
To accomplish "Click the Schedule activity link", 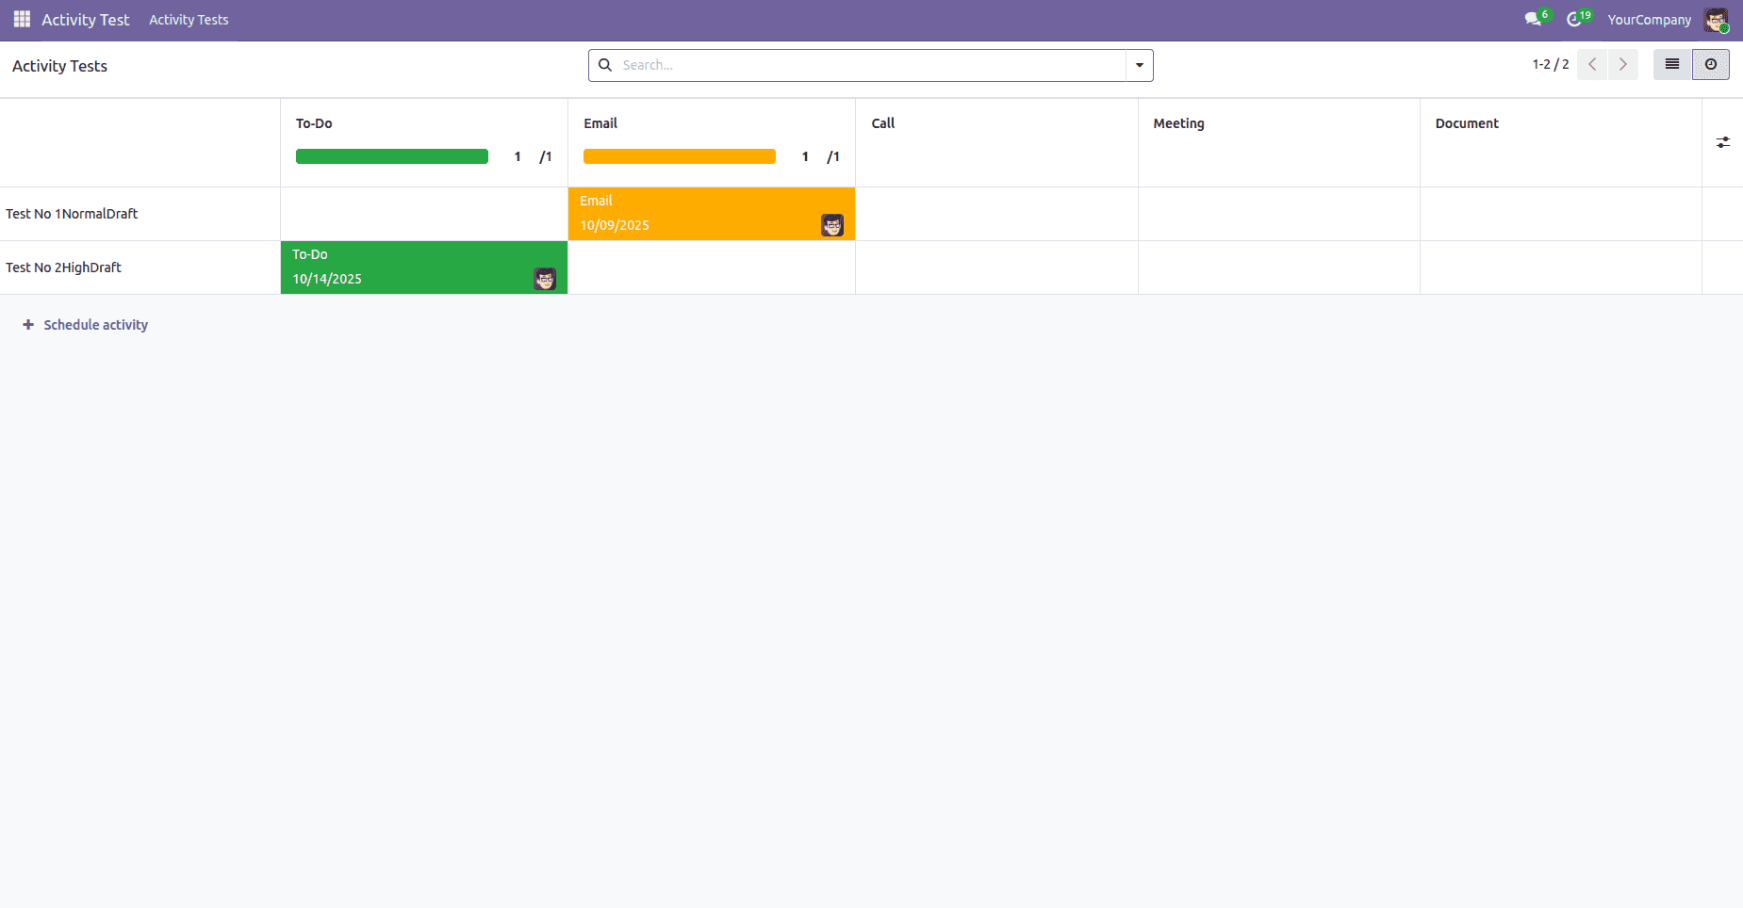I will click(x=94, y=324).
